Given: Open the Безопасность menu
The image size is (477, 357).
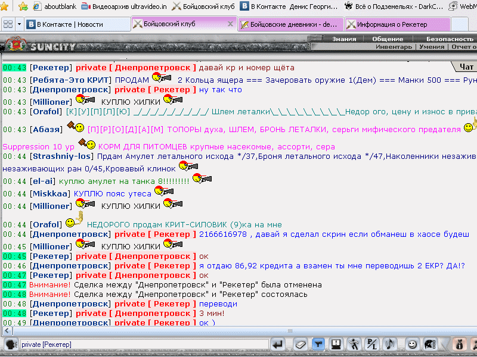Looking at the screenshot, I should (x=450, y=39).
